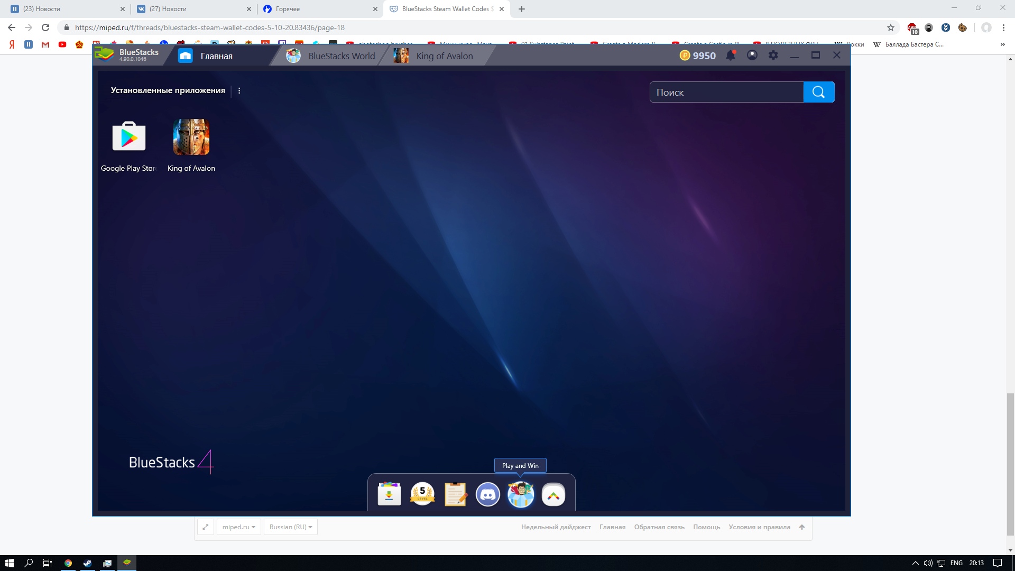Open the Chrome three-dot menu
The image size is (1015, 571).
pos(1003,27)
